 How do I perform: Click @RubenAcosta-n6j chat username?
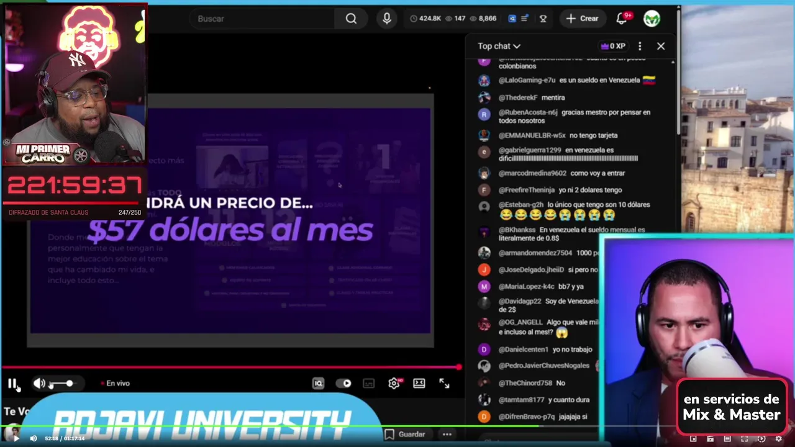click(528, 112)
